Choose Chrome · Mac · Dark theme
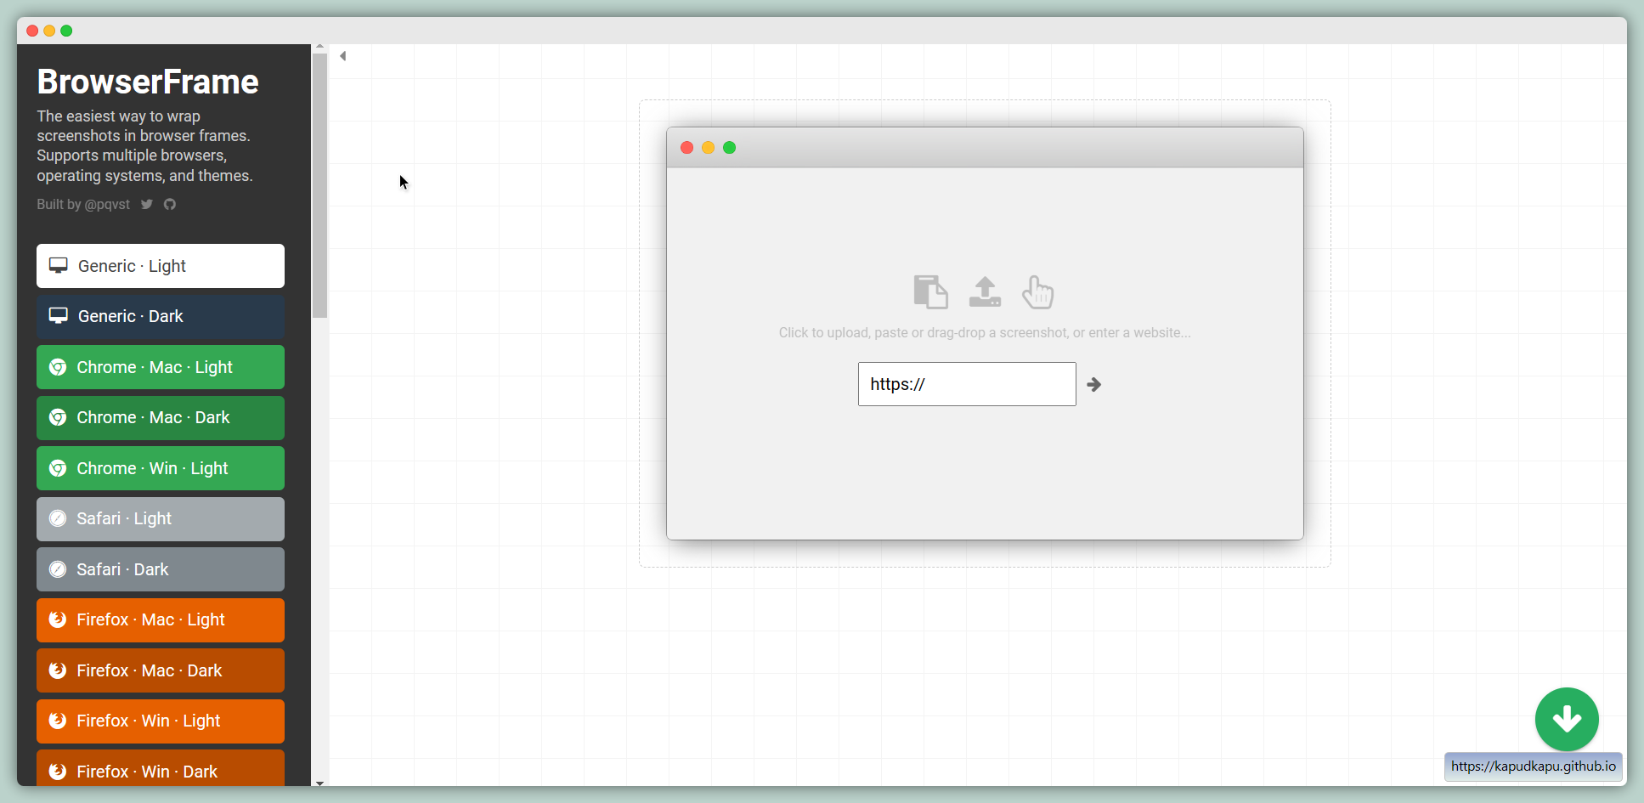The image size is (1644, 803). pos(161,417)
